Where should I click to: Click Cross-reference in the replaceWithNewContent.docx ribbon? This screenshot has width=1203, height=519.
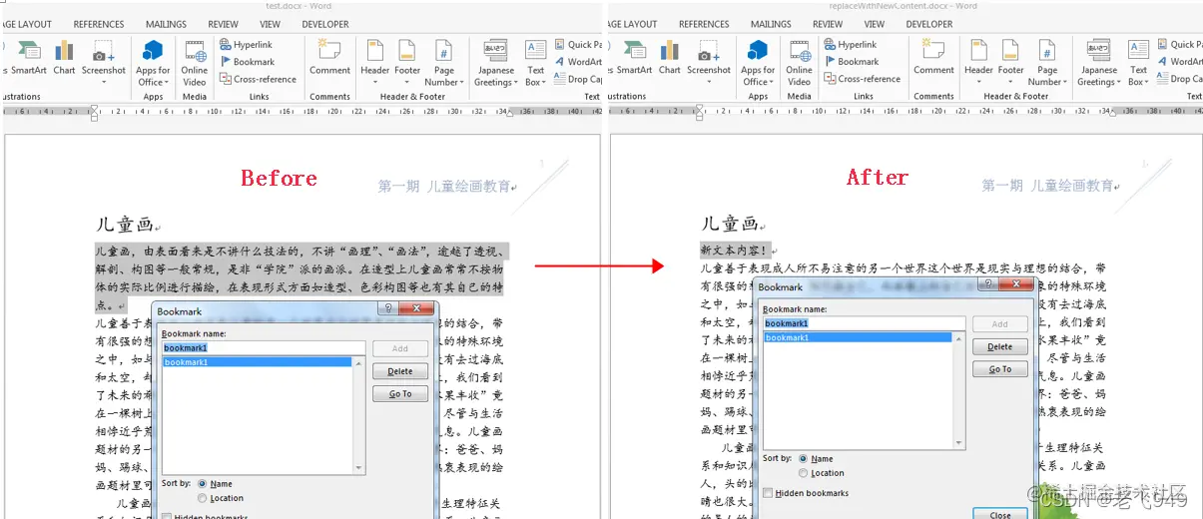863,79
